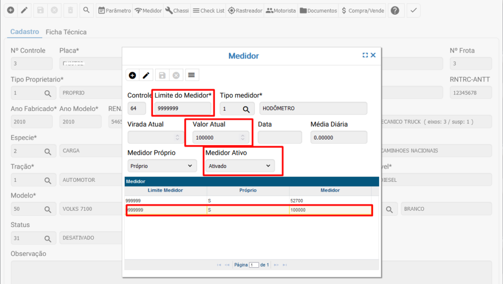Open the Rastreador toolbar button
The image size is (503, 284).
[246, 10]
